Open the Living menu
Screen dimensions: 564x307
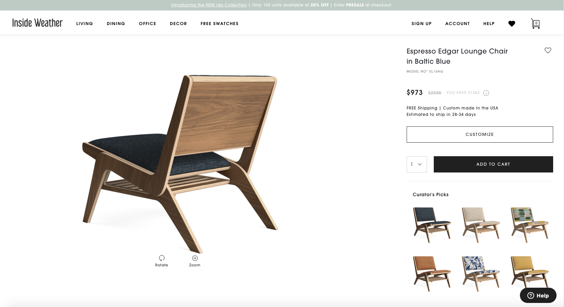84,24
